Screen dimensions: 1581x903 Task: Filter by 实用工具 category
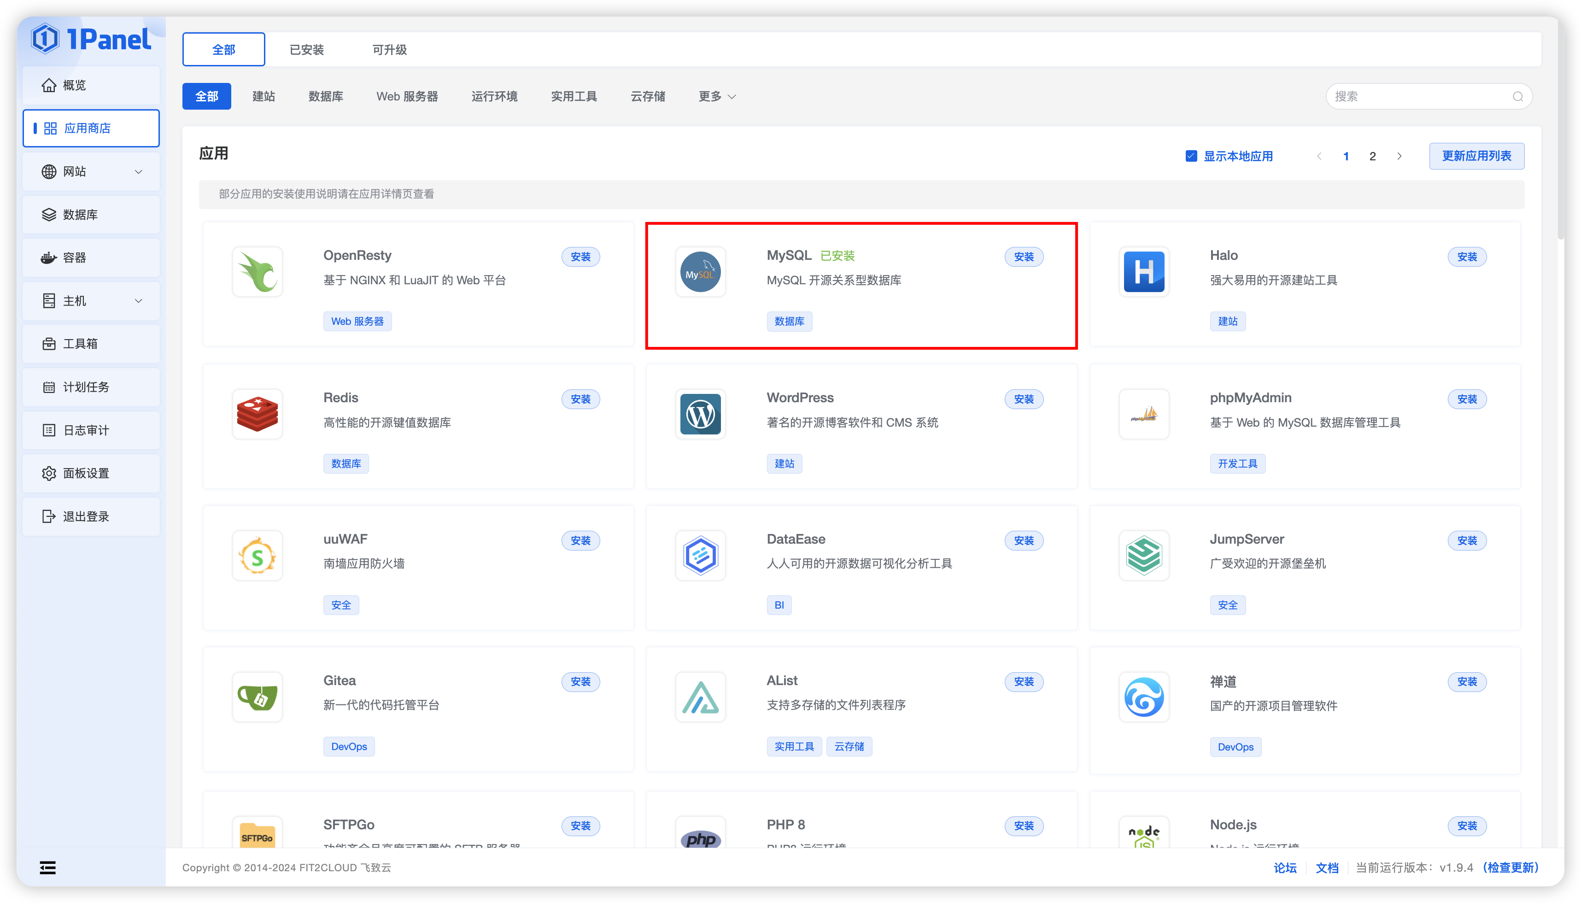574,96
